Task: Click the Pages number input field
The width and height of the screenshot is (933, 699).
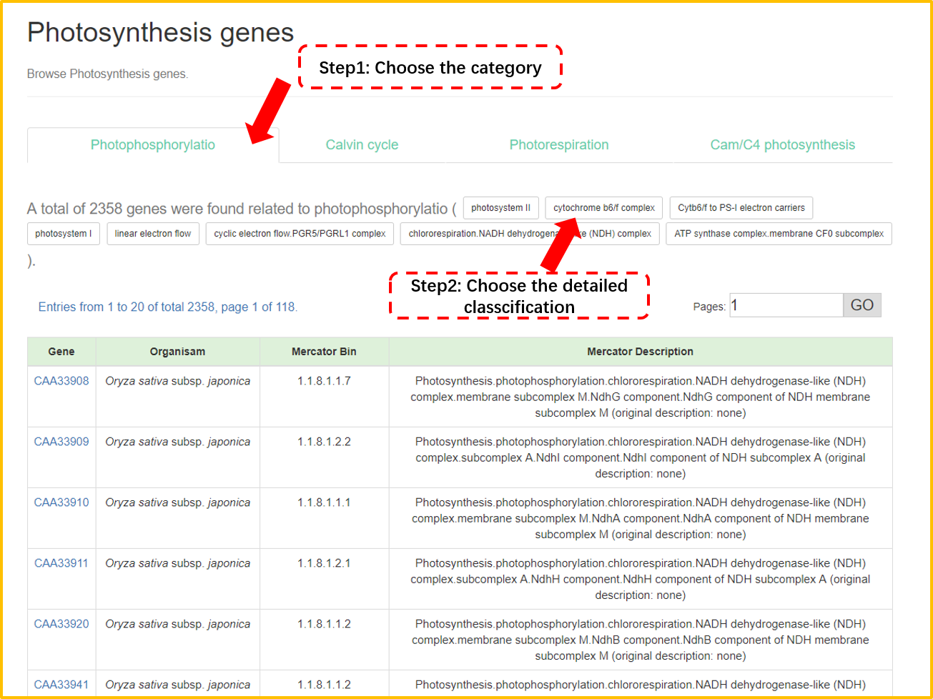Action: coord(786,305)
